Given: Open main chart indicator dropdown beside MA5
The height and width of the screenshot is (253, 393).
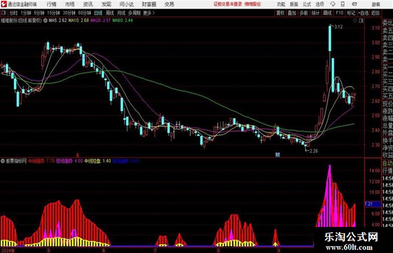Looking at the screenshot, I should coord(45,20).
